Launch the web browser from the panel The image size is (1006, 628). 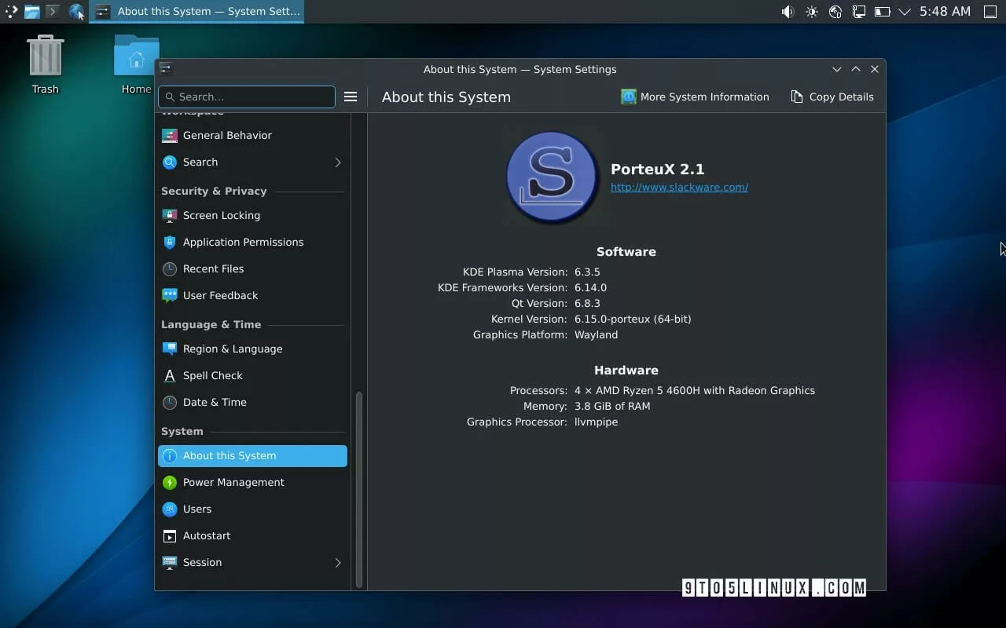76,12
